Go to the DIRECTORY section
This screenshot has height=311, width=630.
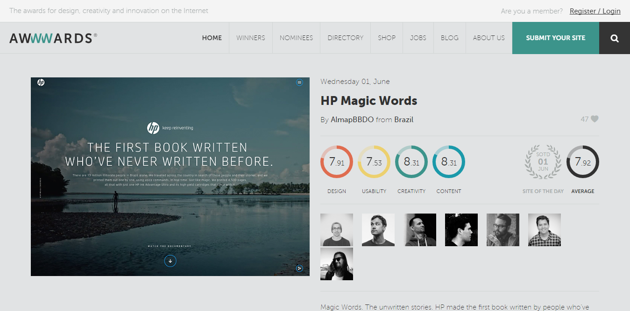point(345,38)
